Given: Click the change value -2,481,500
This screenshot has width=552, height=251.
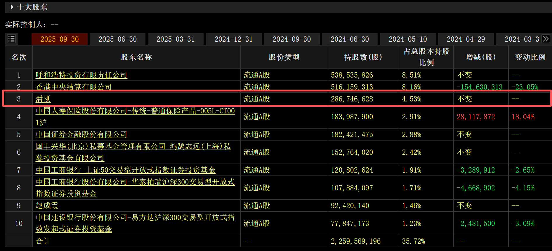Looking at the screenshot, I should 476,223.
